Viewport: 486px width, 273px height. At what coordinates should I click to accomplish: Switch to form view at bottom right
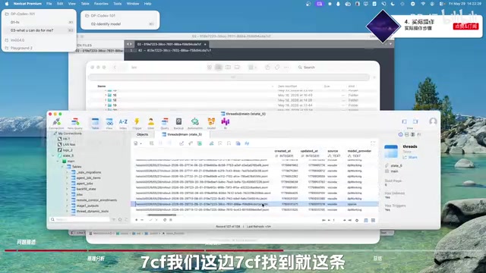coord(373,220)
